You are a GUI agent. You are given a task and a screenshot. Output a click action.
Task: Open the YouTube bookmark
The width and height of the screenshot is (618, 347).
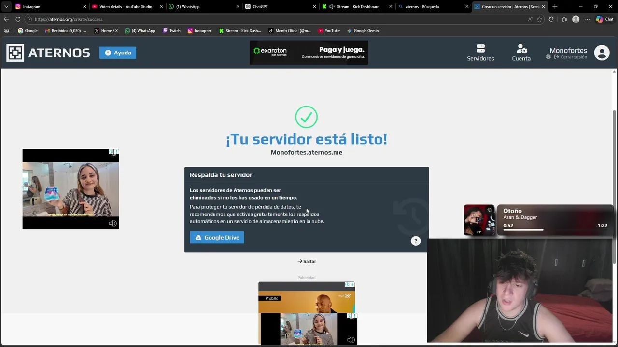329,31
